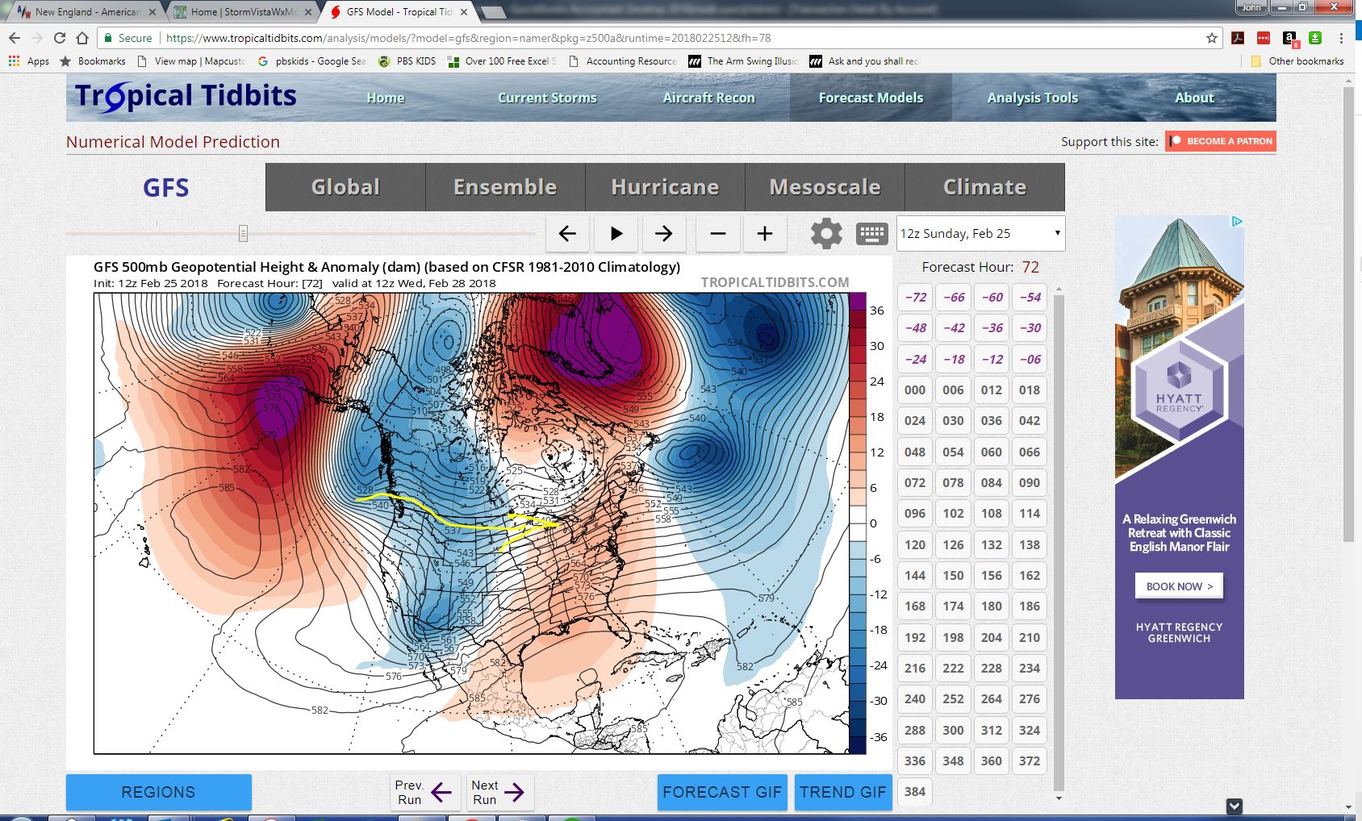Load the previous model run

424,792
